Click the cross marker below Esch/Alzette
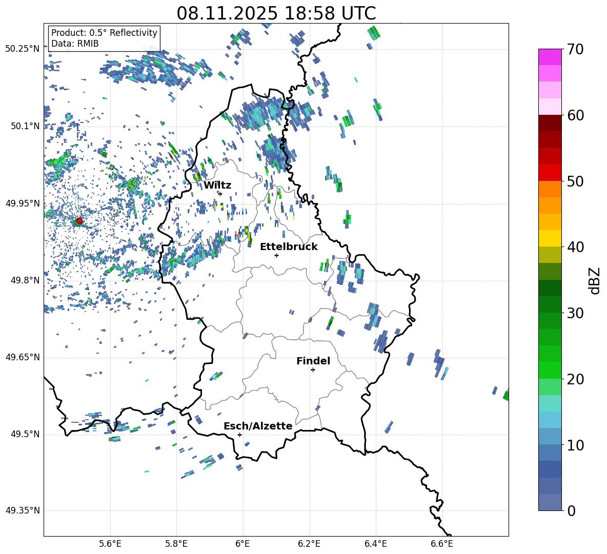 click(x=239, y=435)
